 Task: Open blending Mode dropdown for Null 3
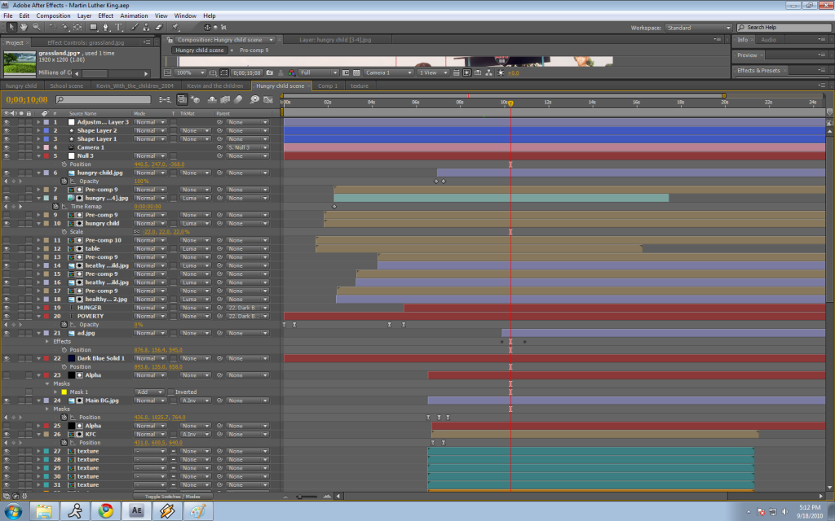(x=150, y=155)
